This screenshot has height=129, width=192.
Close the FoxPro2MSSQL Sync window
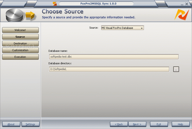pos(187,4)
